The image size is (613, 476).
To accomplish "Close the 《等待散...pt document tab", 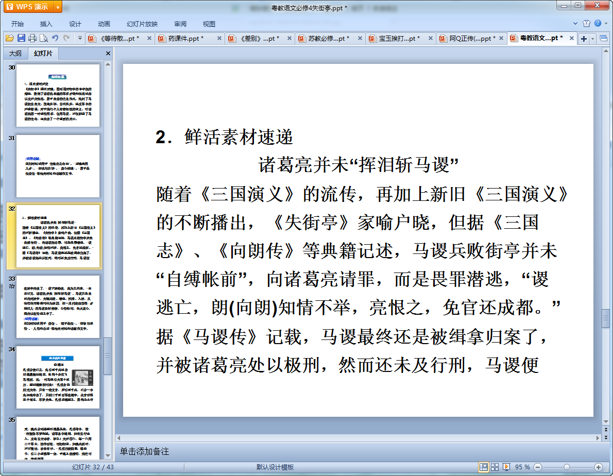I will point(149,38).
